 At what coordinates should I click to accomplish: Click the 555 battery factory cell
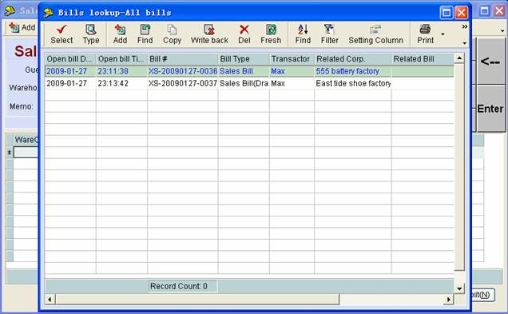point(353,71)
